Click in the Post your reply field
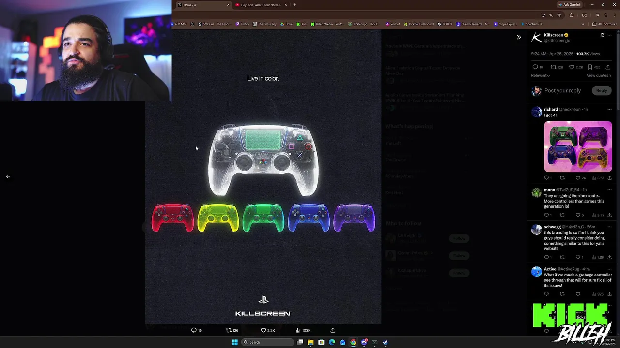 (562, 90)
